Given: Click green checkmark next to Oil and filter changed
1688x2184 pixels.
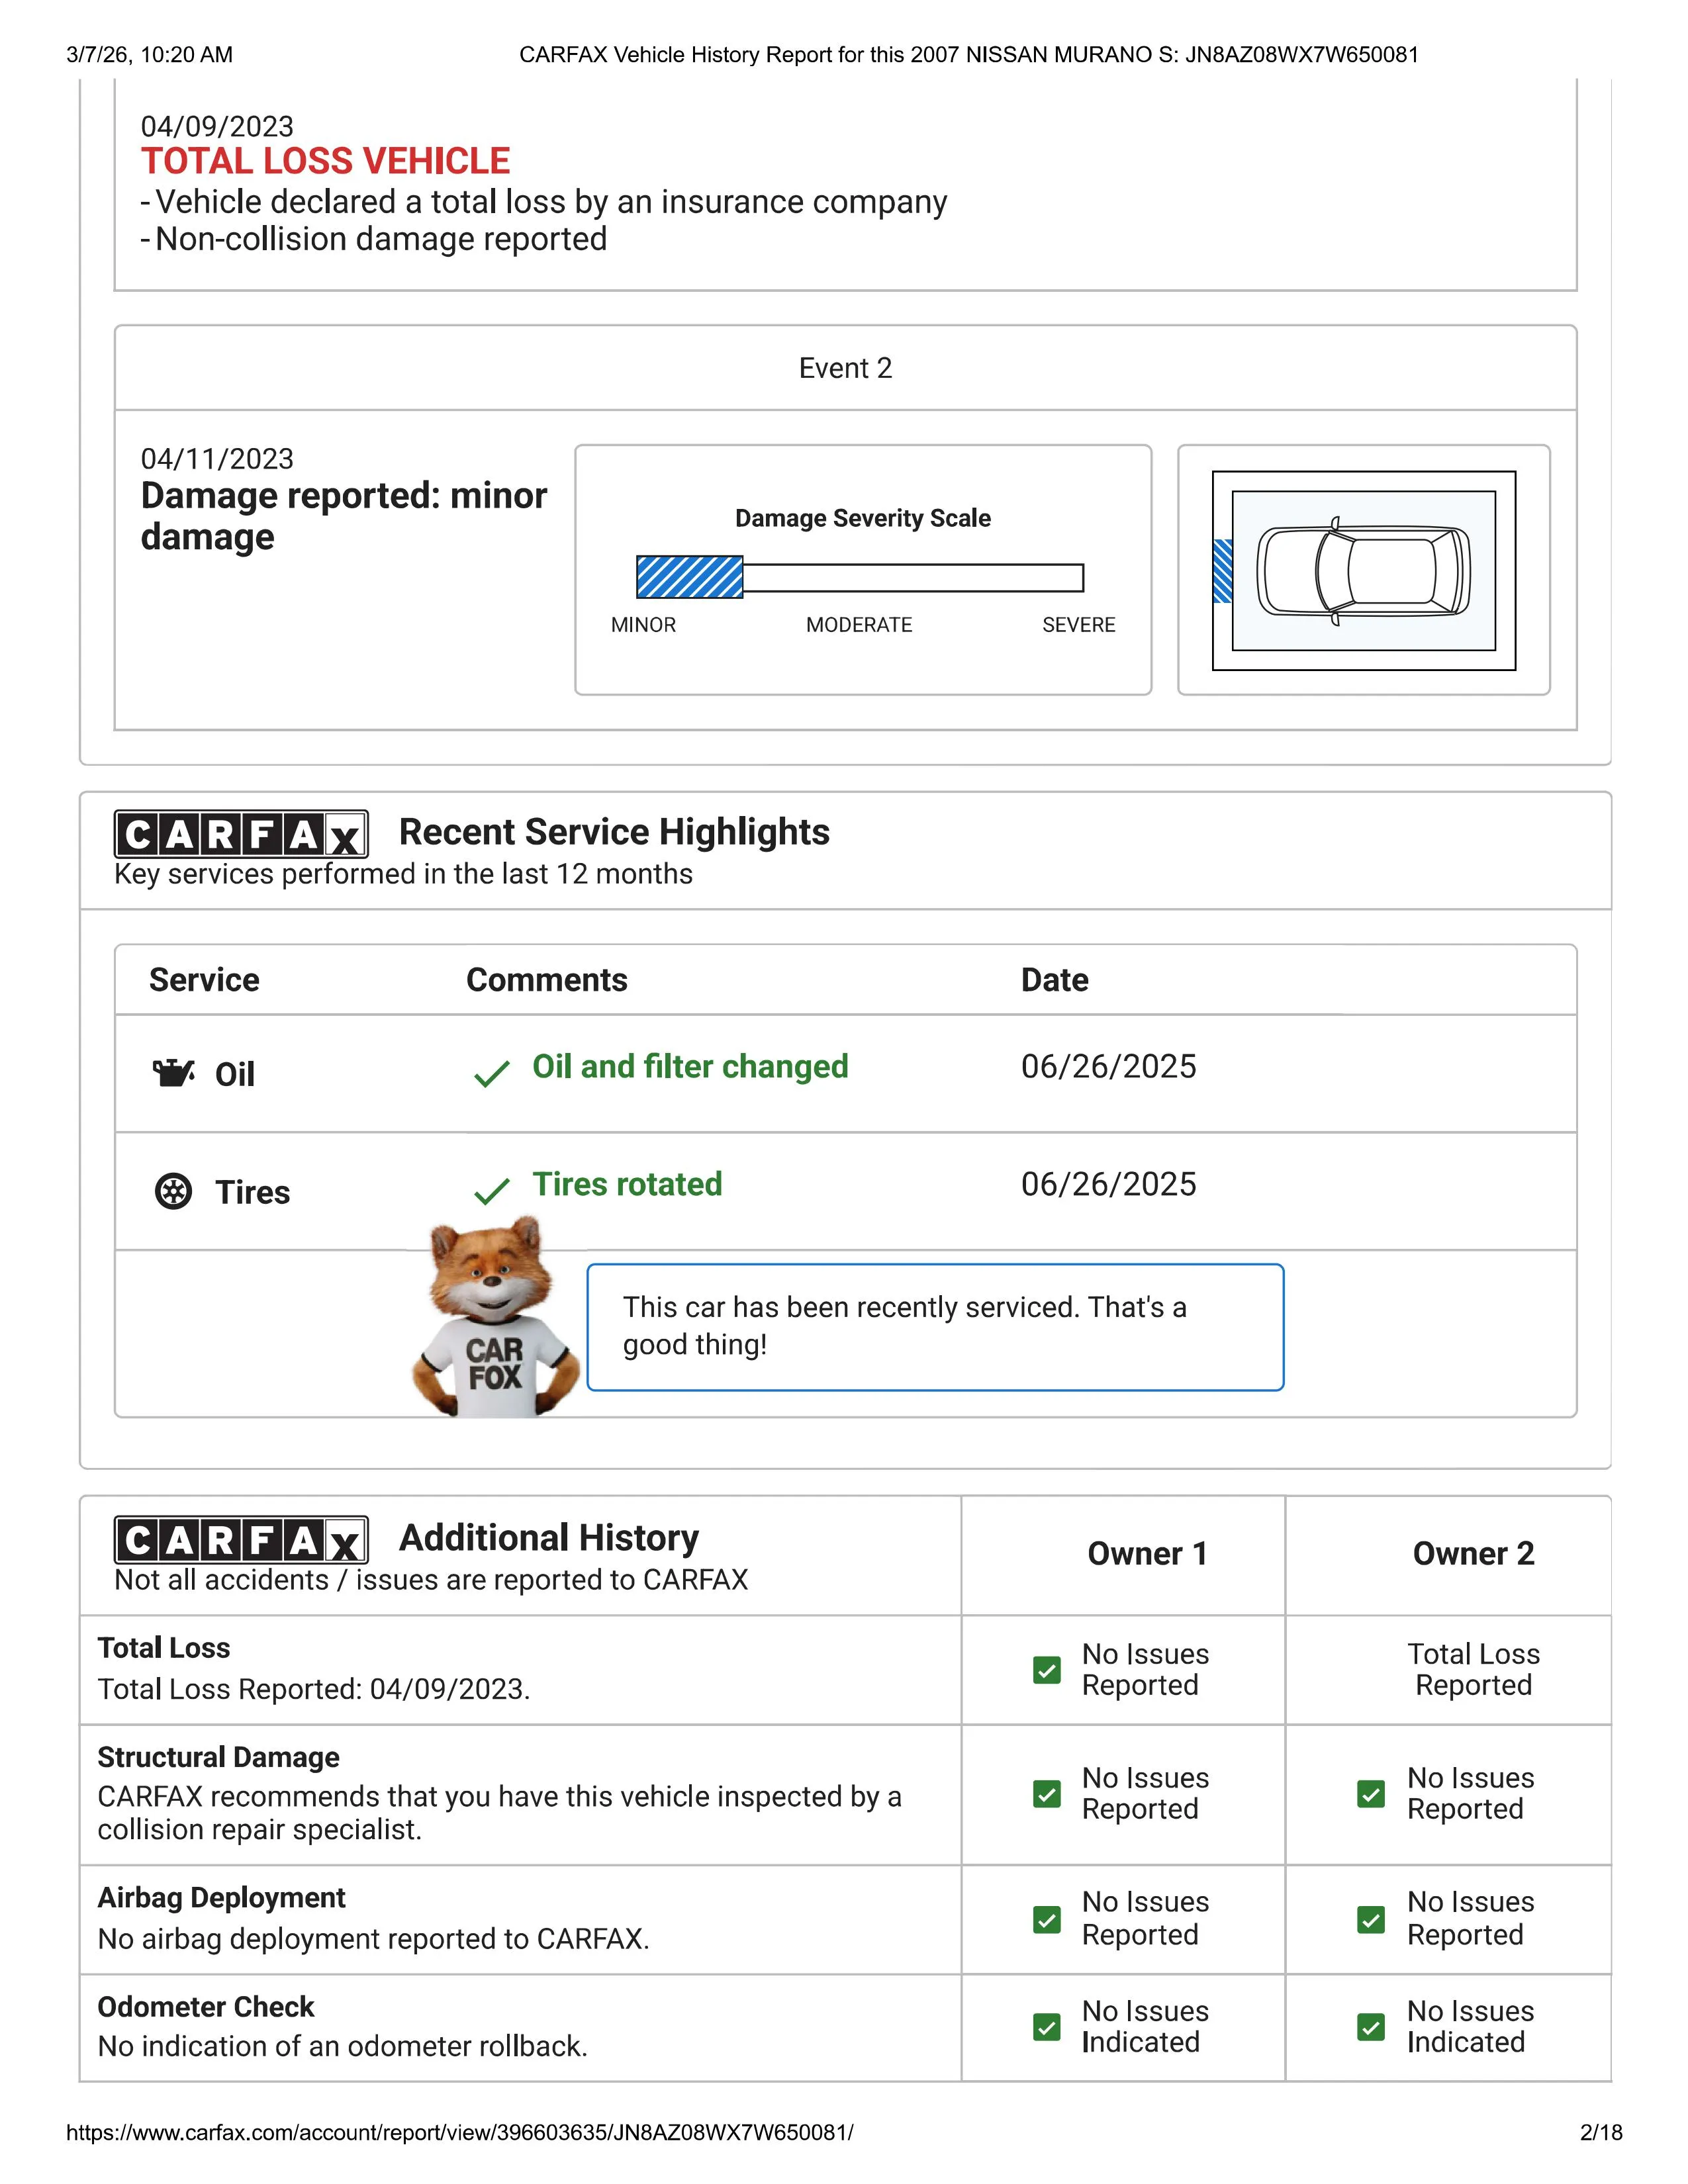Looking at the screenshot, I should click(x=491, y=1074).
